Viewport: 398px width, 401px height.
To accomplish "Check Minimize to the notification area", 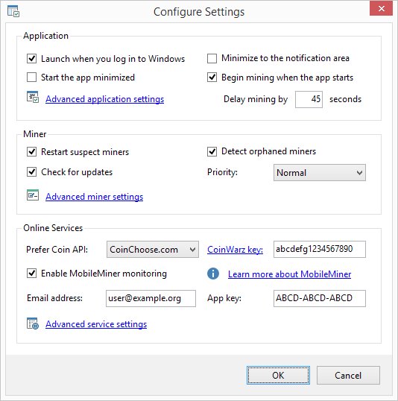I will point(212,58).
